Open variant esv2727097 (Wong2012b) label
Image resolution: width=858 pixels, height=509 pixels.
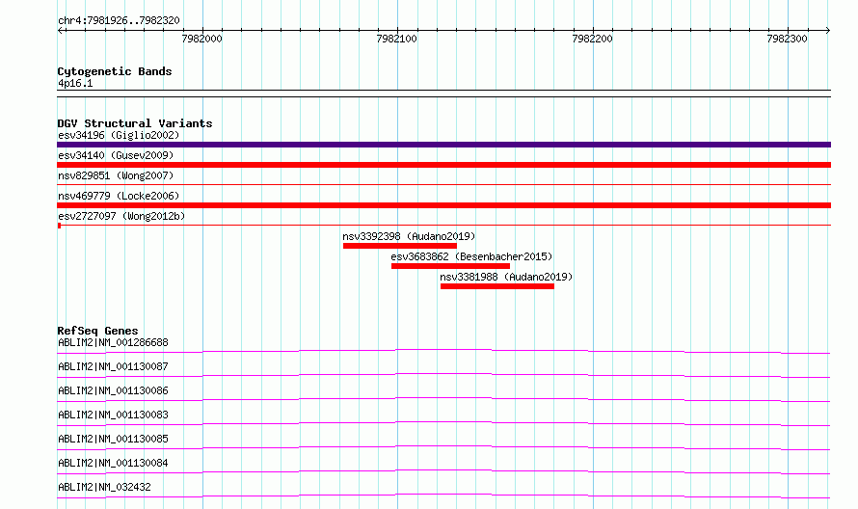121,216
